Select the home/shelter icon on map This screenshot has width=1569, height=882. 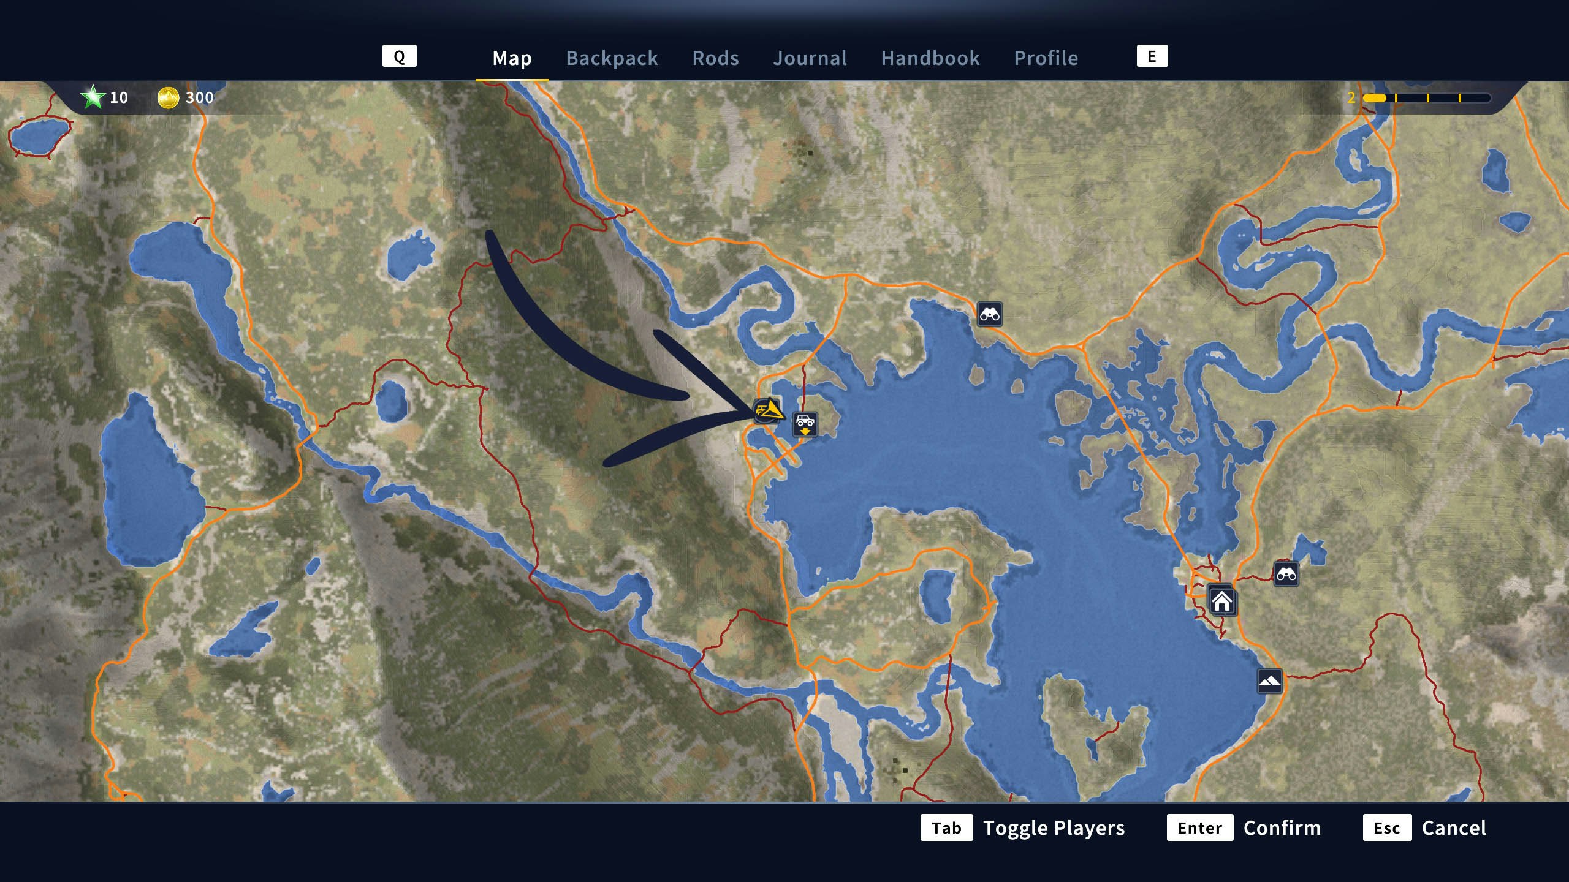click(x=1222, y=601)
